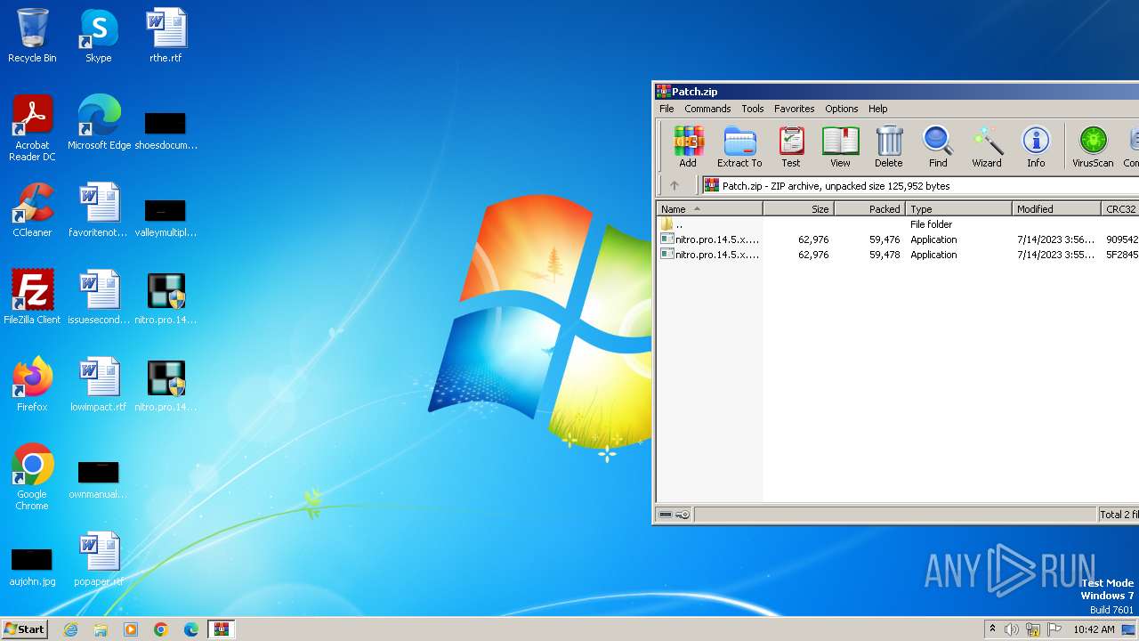Select the parent folder '..' row

point(898,224)
